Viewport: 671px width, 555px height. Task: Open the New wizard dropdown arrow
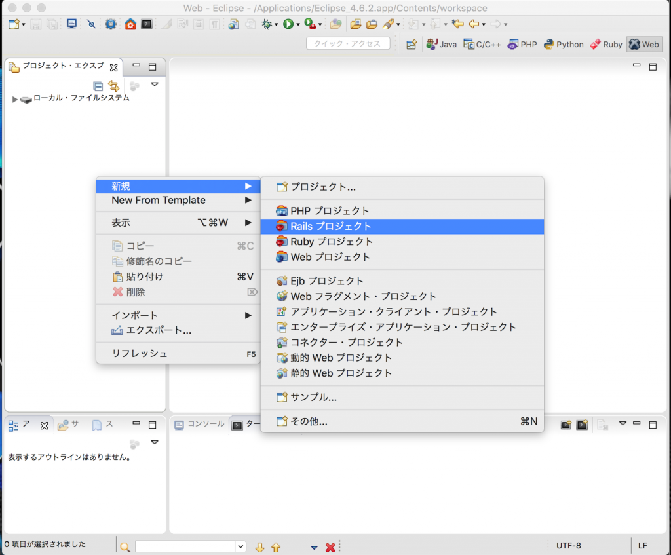(23, 24)
